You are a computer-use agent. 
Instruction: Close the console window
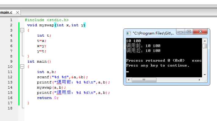coord(200,32)
